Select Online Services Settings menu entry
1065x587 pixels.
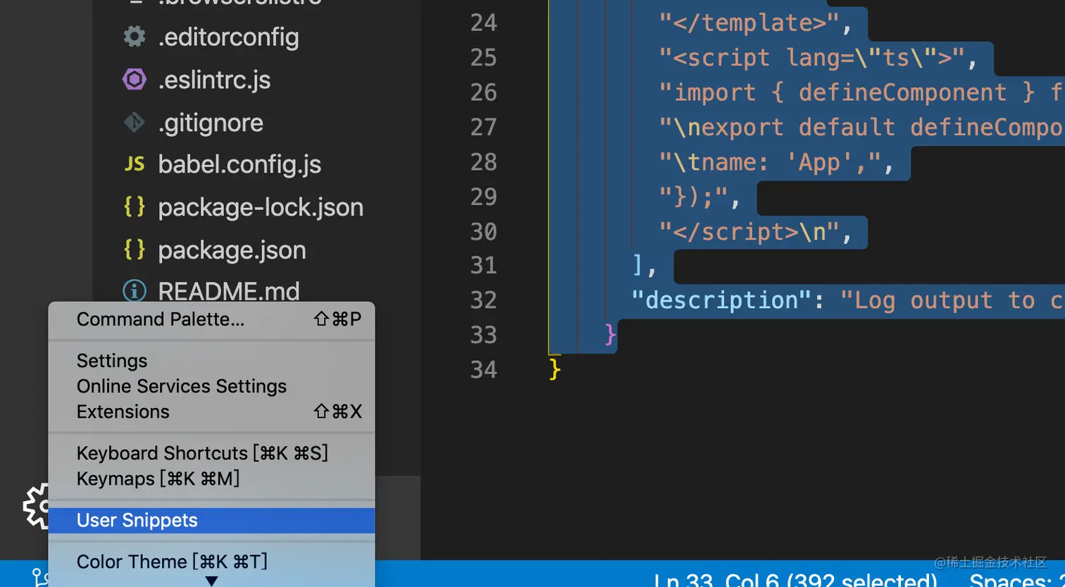coord(182,386)
